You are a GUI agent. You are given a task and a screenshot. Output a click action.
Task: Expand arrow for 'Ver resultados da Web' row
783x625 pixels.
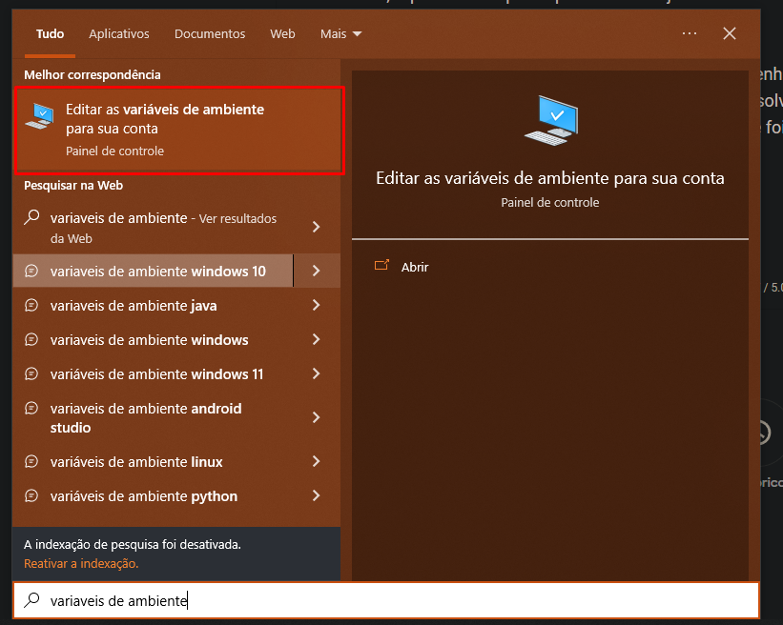coord(316,228)
